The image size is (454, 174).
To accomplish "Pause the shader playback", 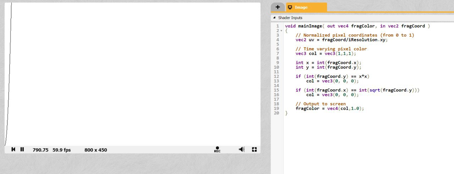I will 22,150.
